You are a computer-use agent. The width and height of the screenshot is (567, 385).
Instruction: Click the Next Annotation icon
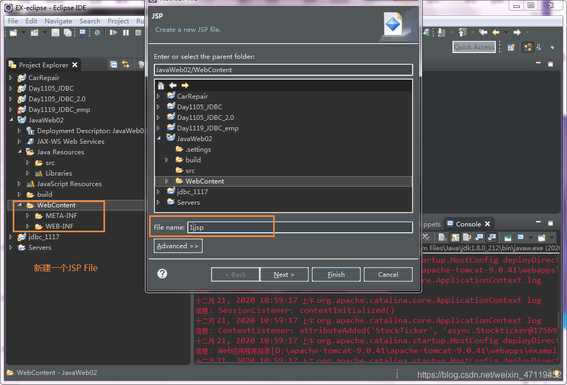pos(441,32)
